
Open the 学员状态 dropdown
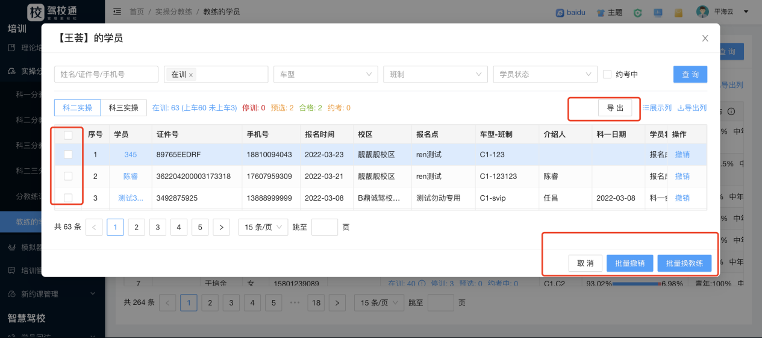point(545,74)
